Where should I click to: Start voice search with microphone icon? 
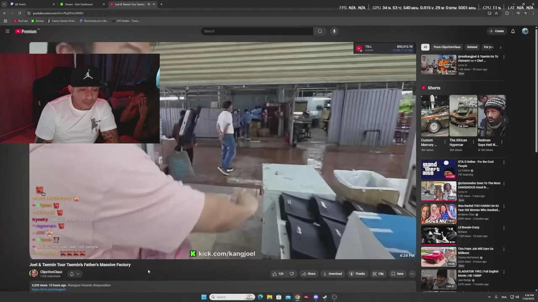pos(334,31)
